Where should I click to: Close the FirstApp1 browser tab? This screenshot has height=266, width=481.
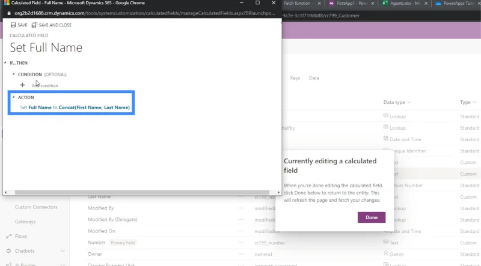click(x=372, y=4)
